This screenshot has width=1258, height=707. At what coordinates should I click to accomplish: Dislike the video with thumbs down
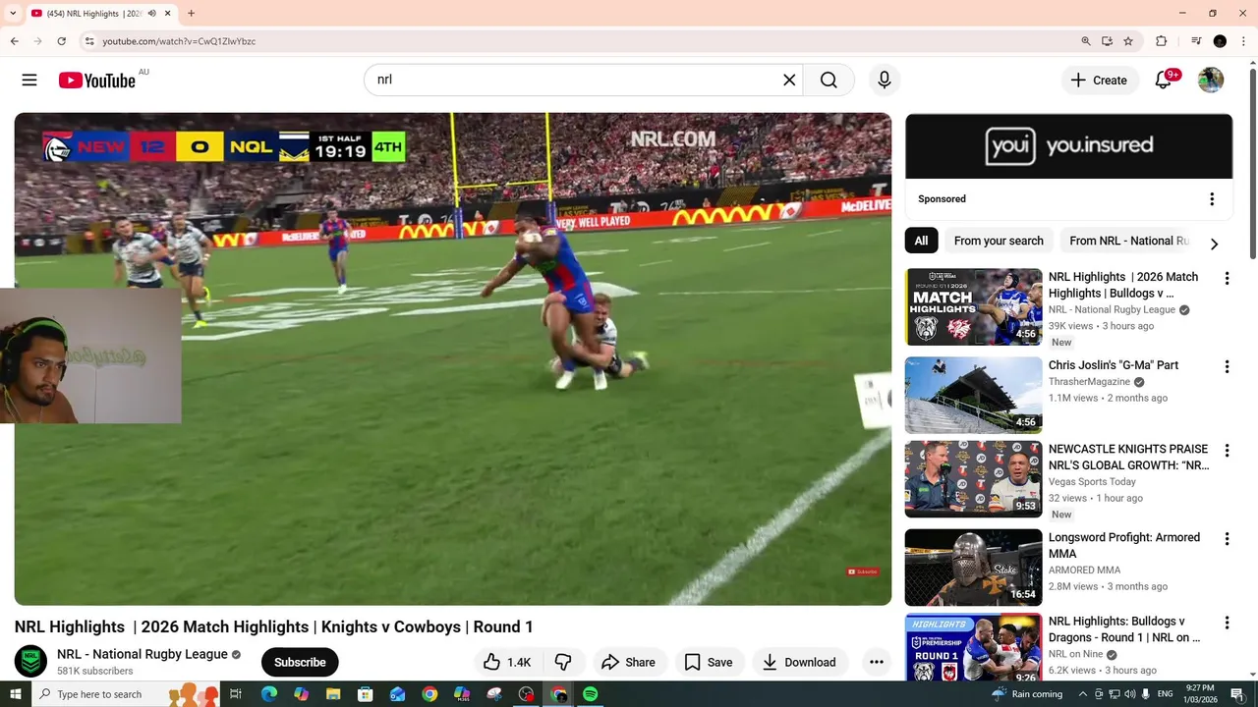pos(563,662)
